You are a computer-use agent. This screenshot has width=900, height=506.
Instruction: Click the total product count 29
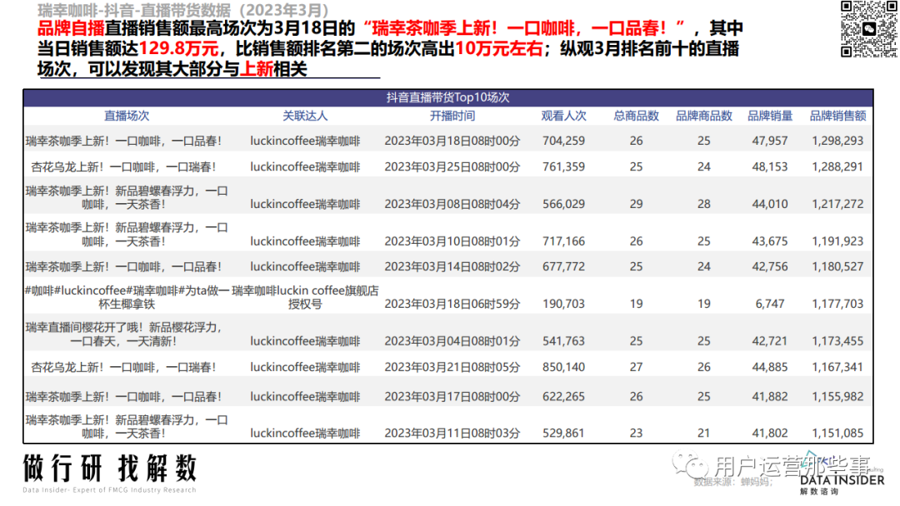click(636, 204)
